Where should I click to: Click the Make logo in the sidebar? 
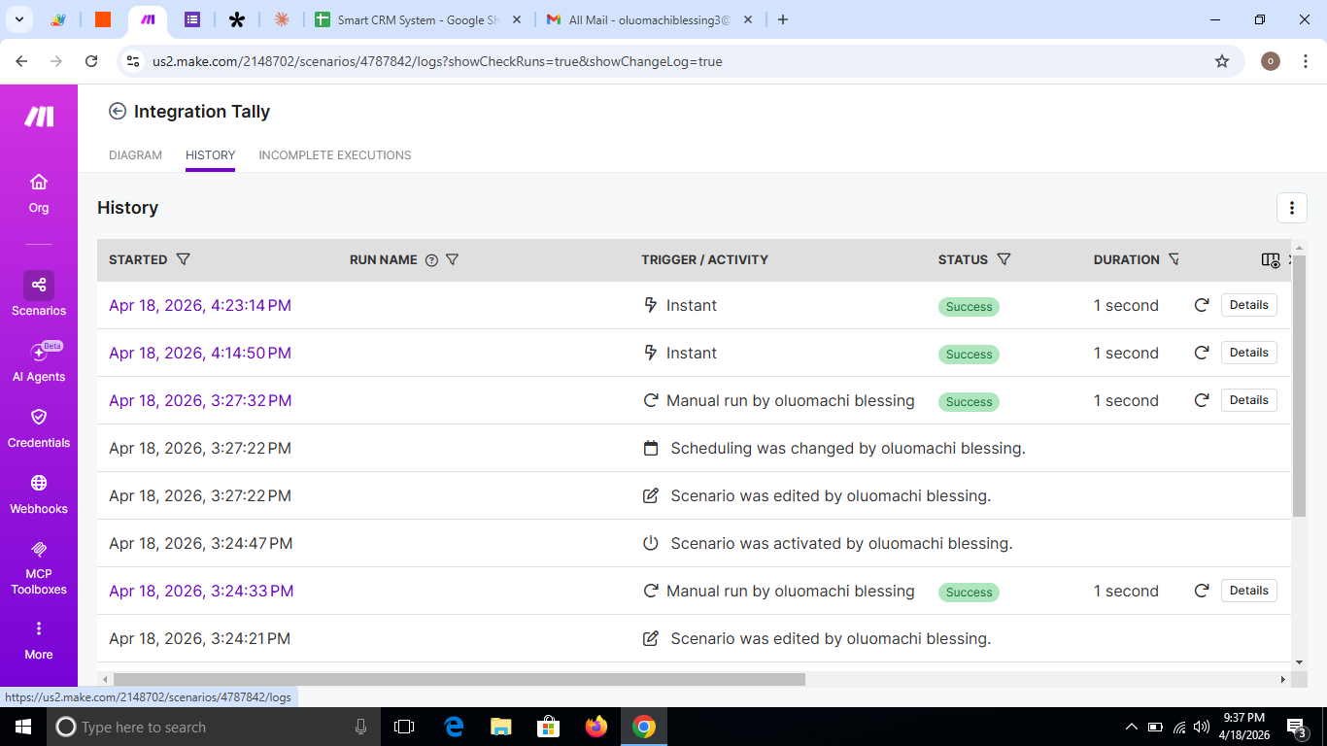39,117
